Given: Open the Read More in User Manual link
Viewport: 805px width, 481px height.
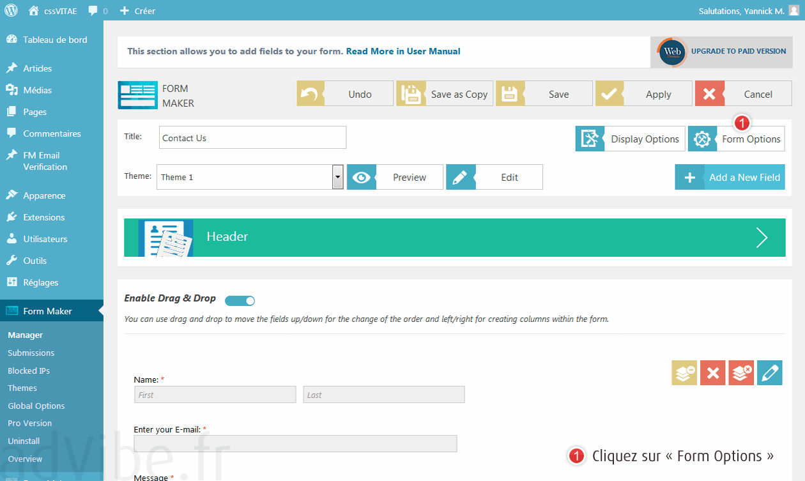Looking at the screenshot, I should (x=402, y=51).
